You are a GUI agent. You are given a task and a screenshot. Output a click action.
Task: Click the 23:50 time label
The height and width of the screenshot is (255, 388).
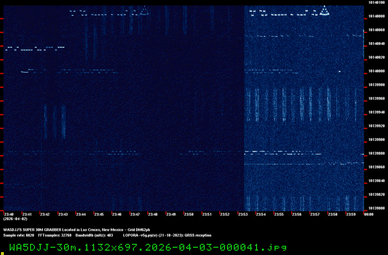click(189, 214)
